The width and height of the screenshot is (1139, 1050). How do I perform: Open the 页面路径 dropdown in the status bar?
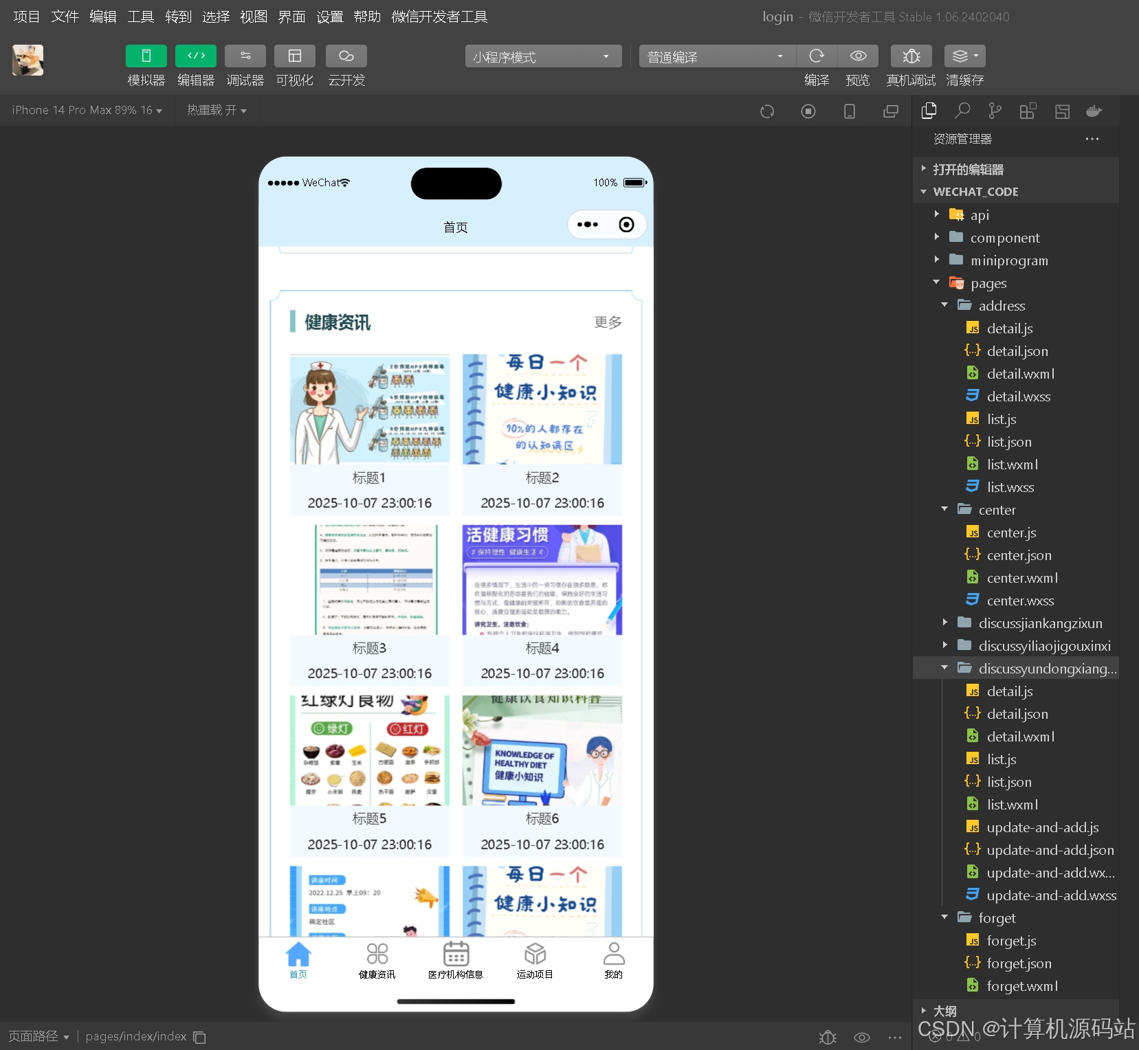click(38, 1036)
